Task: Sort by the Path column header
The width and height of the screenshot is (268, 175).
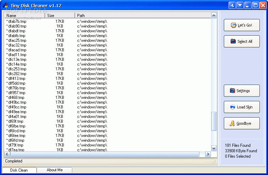Action: click(x=143, y=15)
